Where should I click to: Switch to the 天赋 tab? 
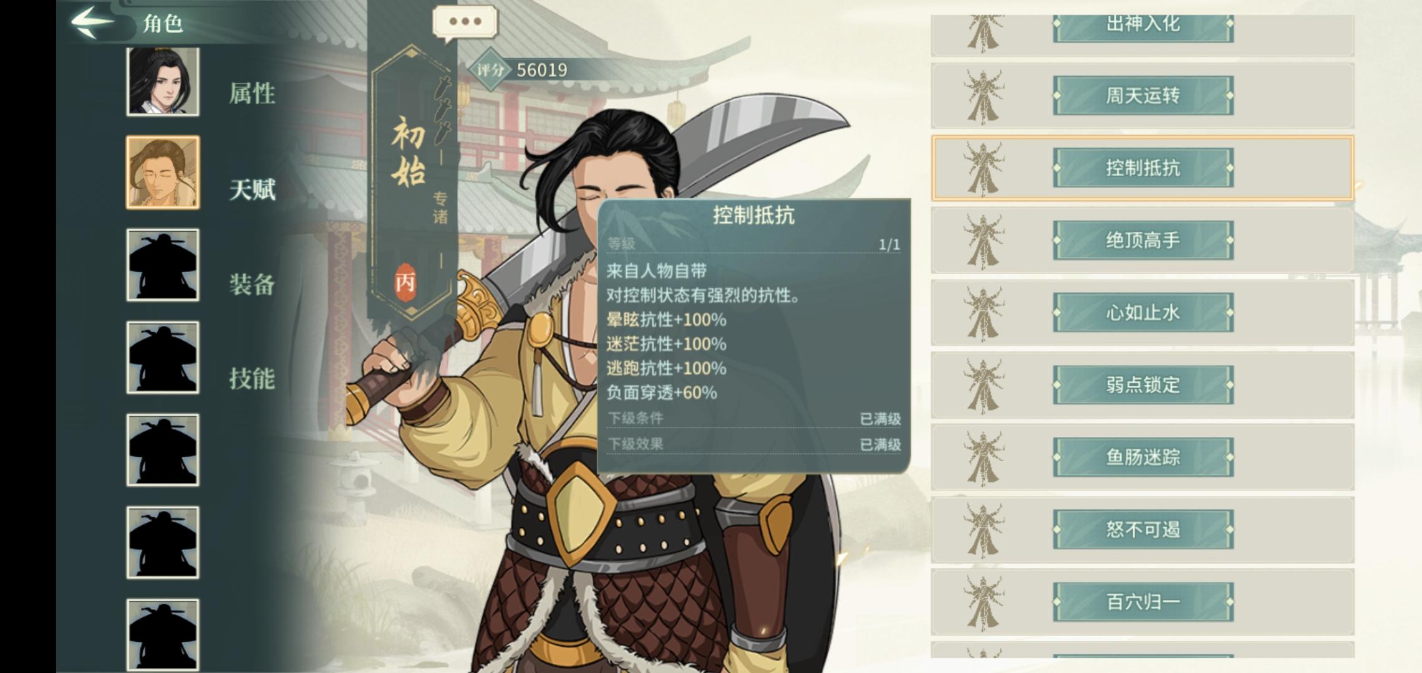(x=252, y=189)
